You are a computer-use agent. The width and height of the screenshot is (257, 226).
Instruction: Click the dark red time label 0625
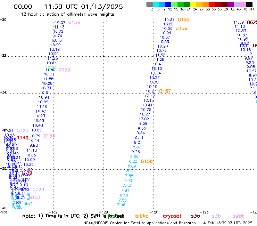pos(252,22)
